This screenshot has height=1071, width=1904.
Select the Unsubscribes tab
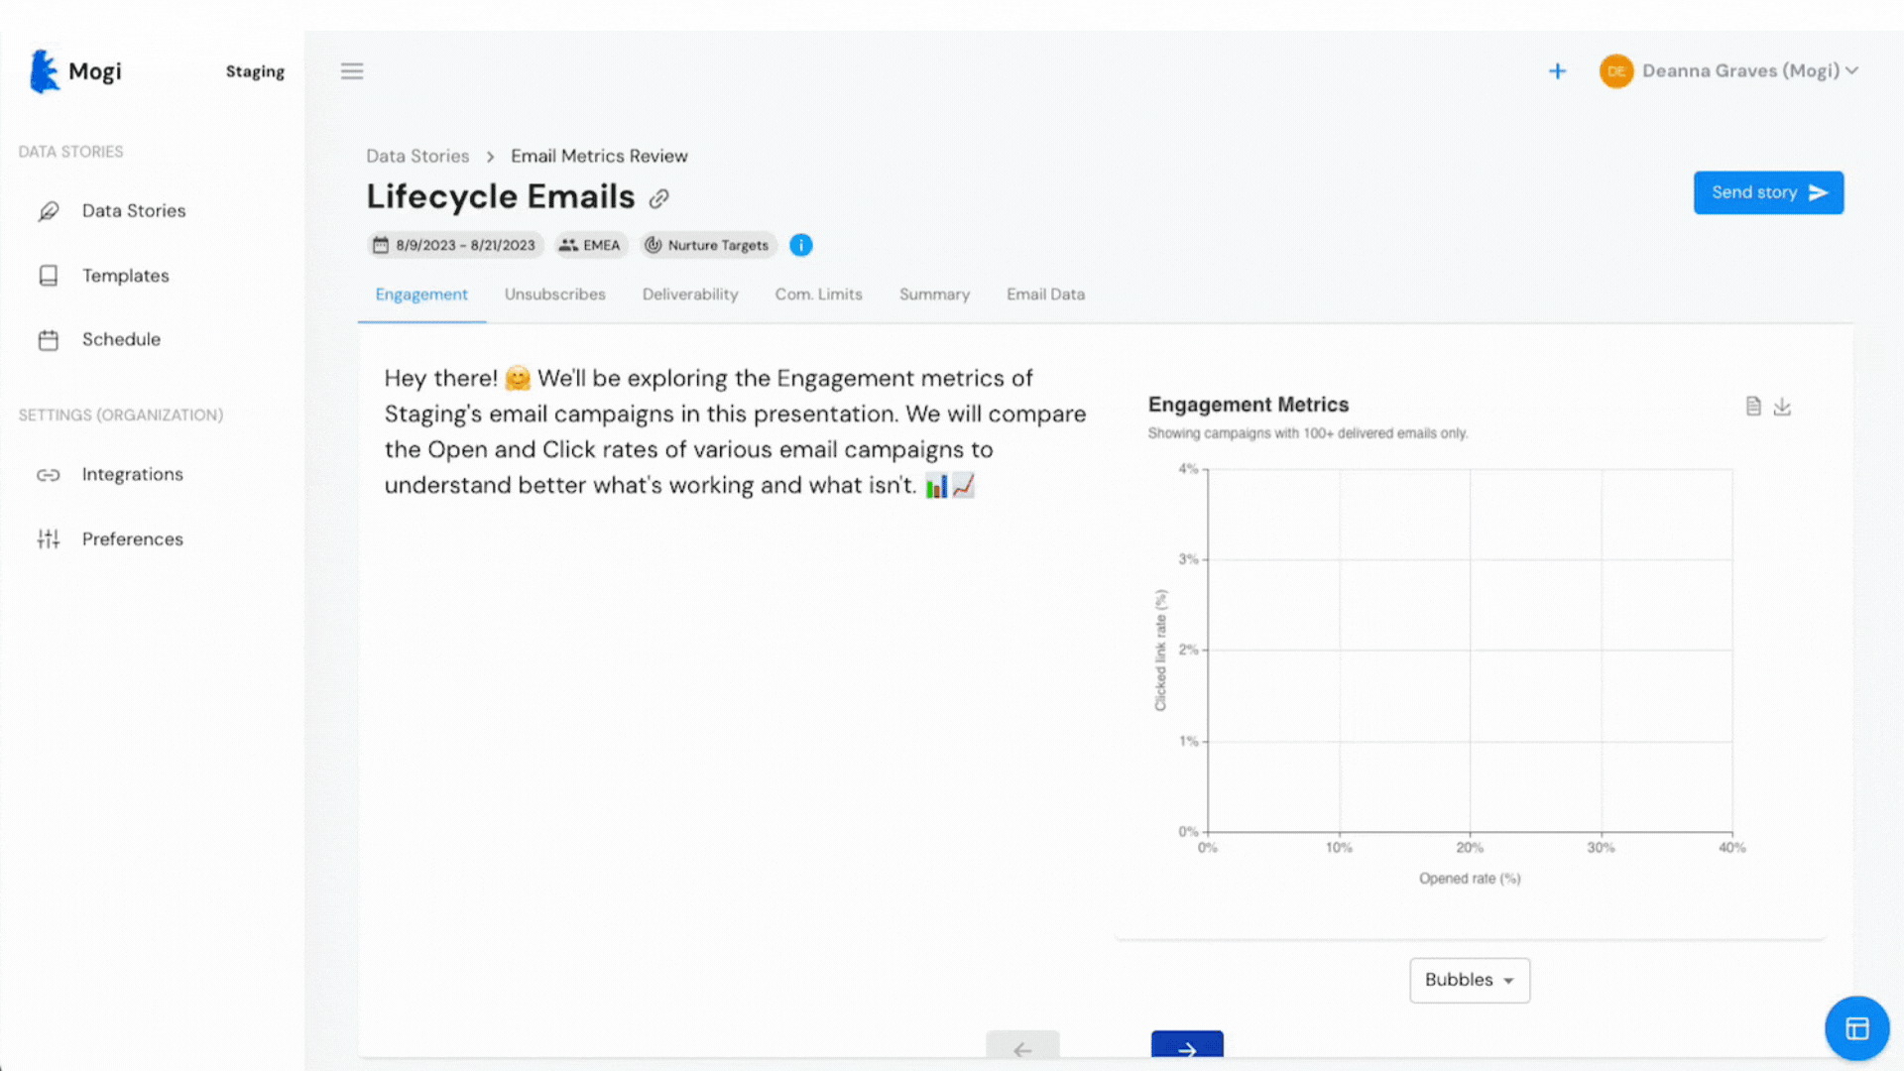(554, 295)
